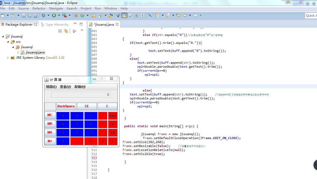This screenshot has height=179, width=317.
Task: Click the Search flashlight toolbar icon
Action: (100, 15)
